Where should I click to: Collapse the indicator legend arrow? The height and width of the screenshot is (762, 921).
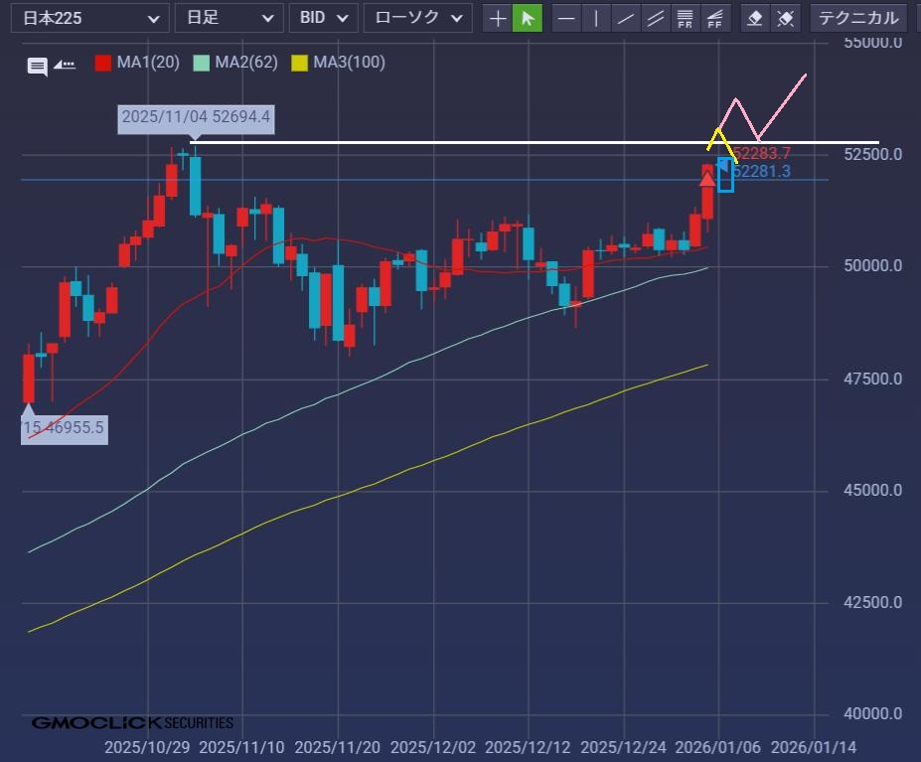(65, 65)
